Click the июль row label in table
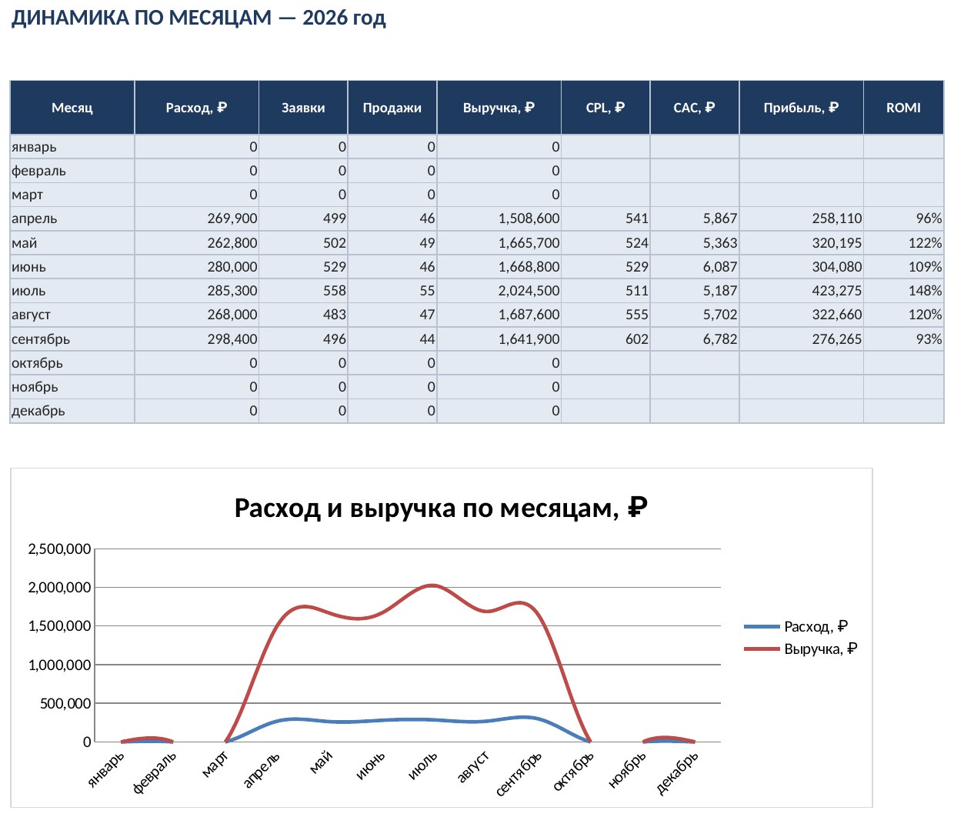The width and height of the screenshot is (954, 817). coord(72,291)
